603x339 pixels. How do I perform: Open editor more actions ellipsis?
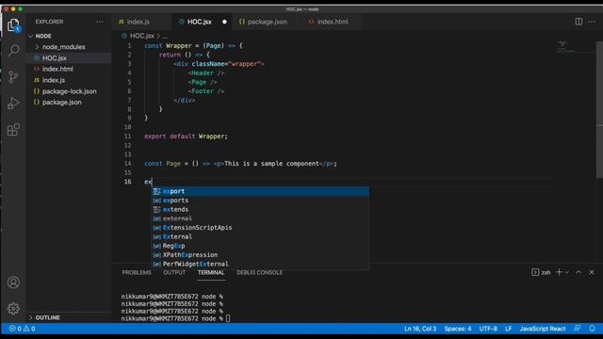click(x=592, y=22)
